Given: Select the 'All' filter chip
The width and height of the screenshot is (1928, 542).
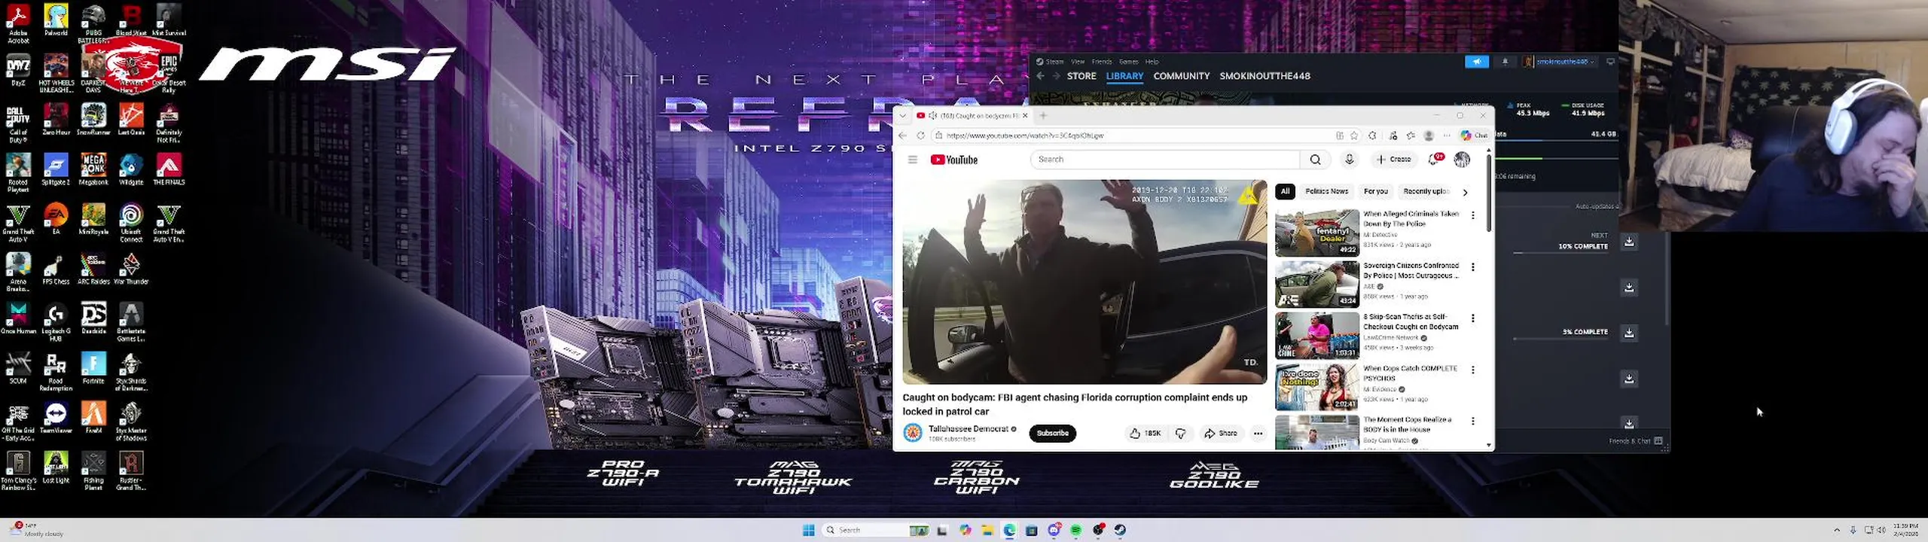Looking at the screenshot, I should point(1285,191).
